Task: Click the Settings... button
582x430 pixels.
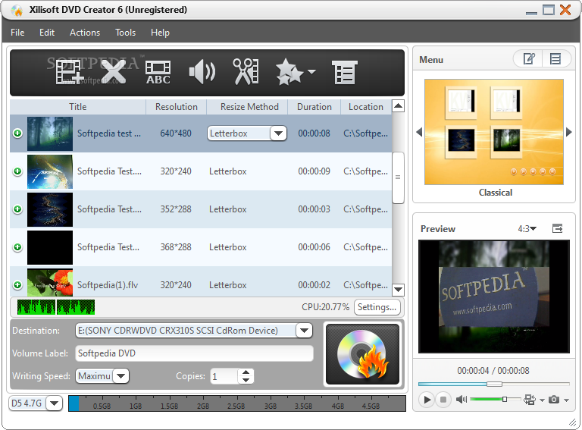Action: coord(377,307)
